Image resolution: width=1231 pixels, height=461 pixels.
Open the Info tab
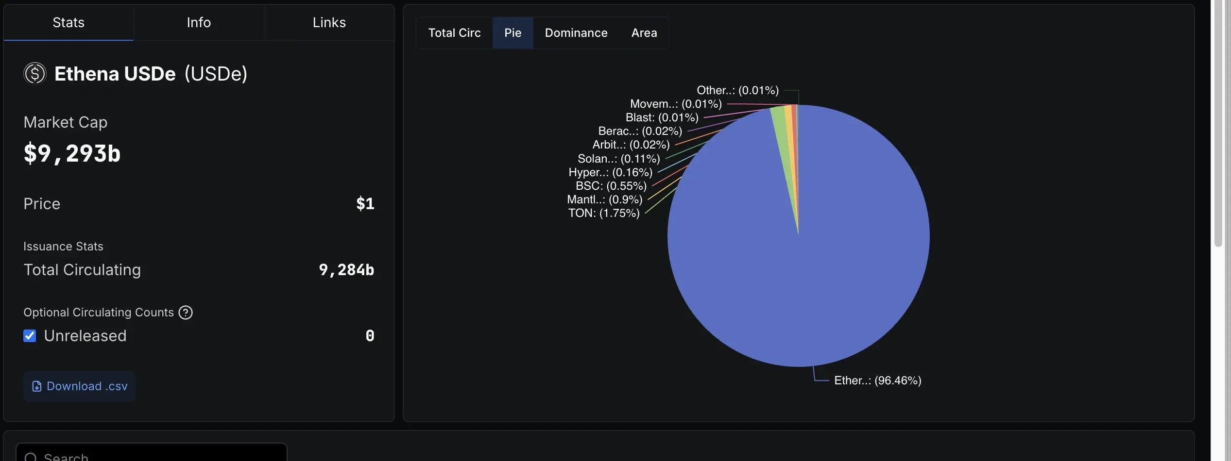[199, 22]
